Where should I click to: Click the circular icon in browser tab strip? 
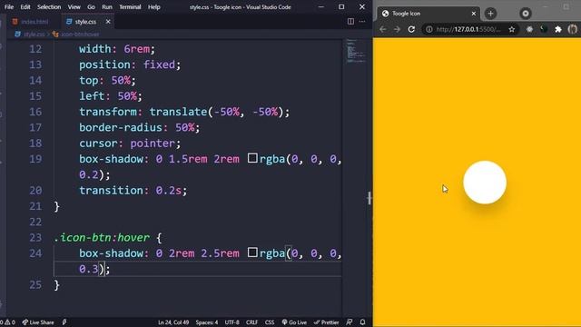525,14
